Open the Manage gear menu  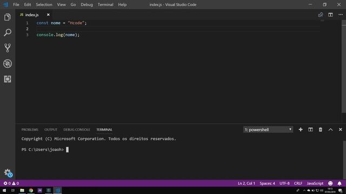pos(8,173)
